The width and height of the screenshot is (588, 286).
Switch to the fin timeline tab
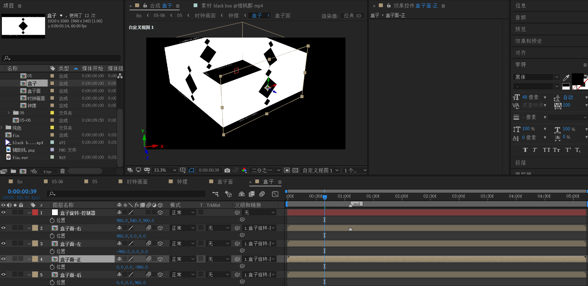tap(20, 182)
